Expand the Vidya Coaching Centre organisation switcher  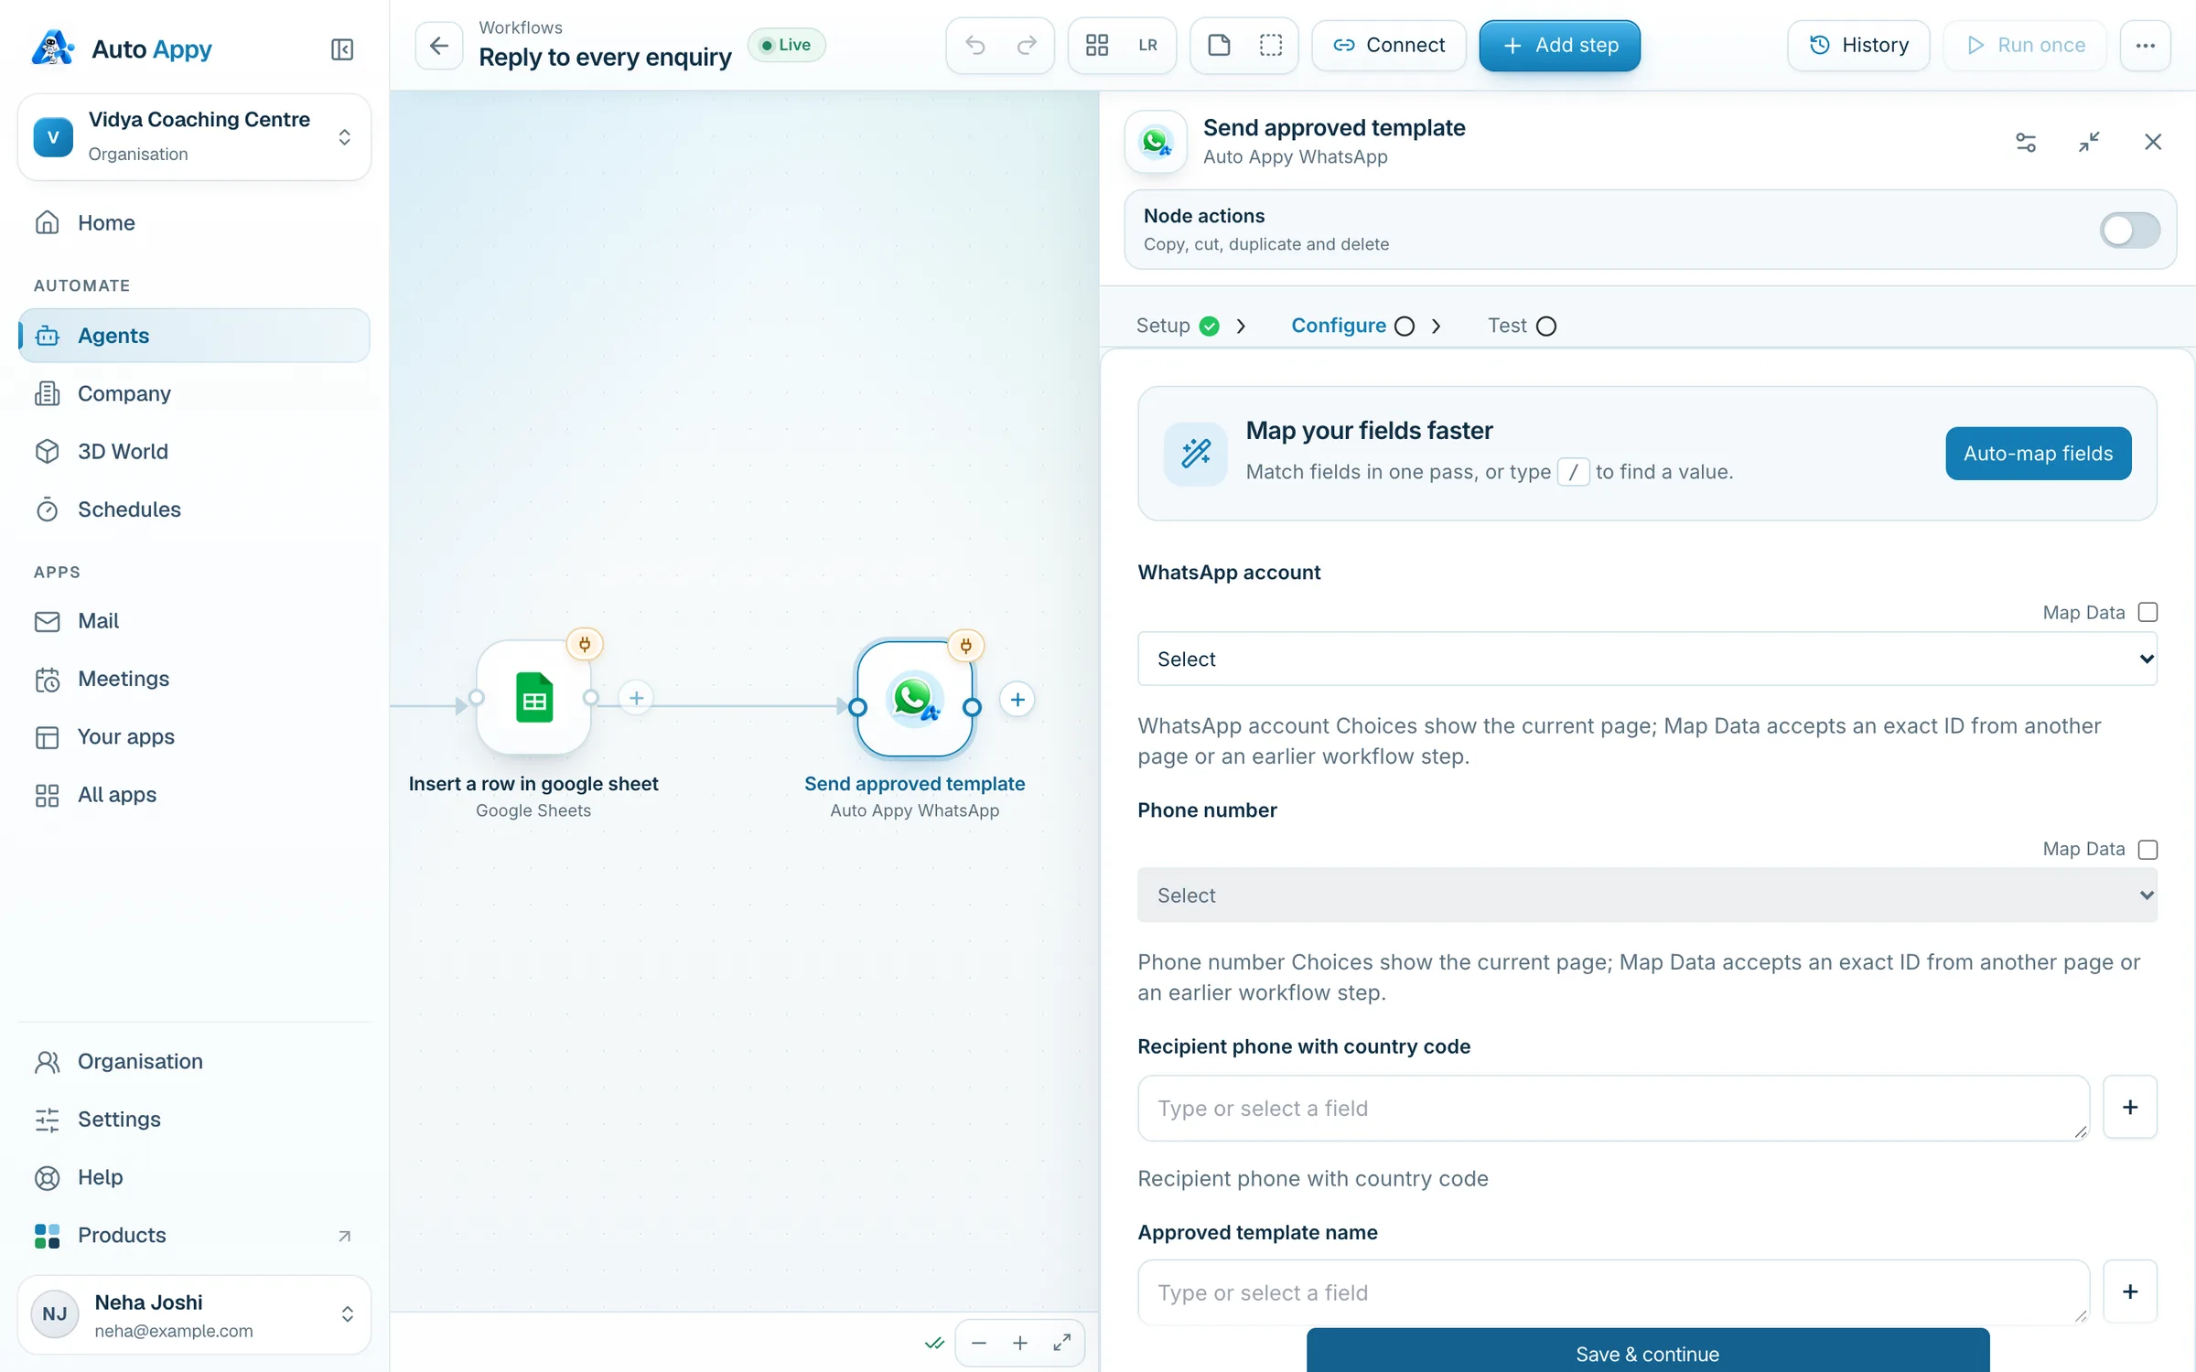pyautogui.click(x=194, y=136)
